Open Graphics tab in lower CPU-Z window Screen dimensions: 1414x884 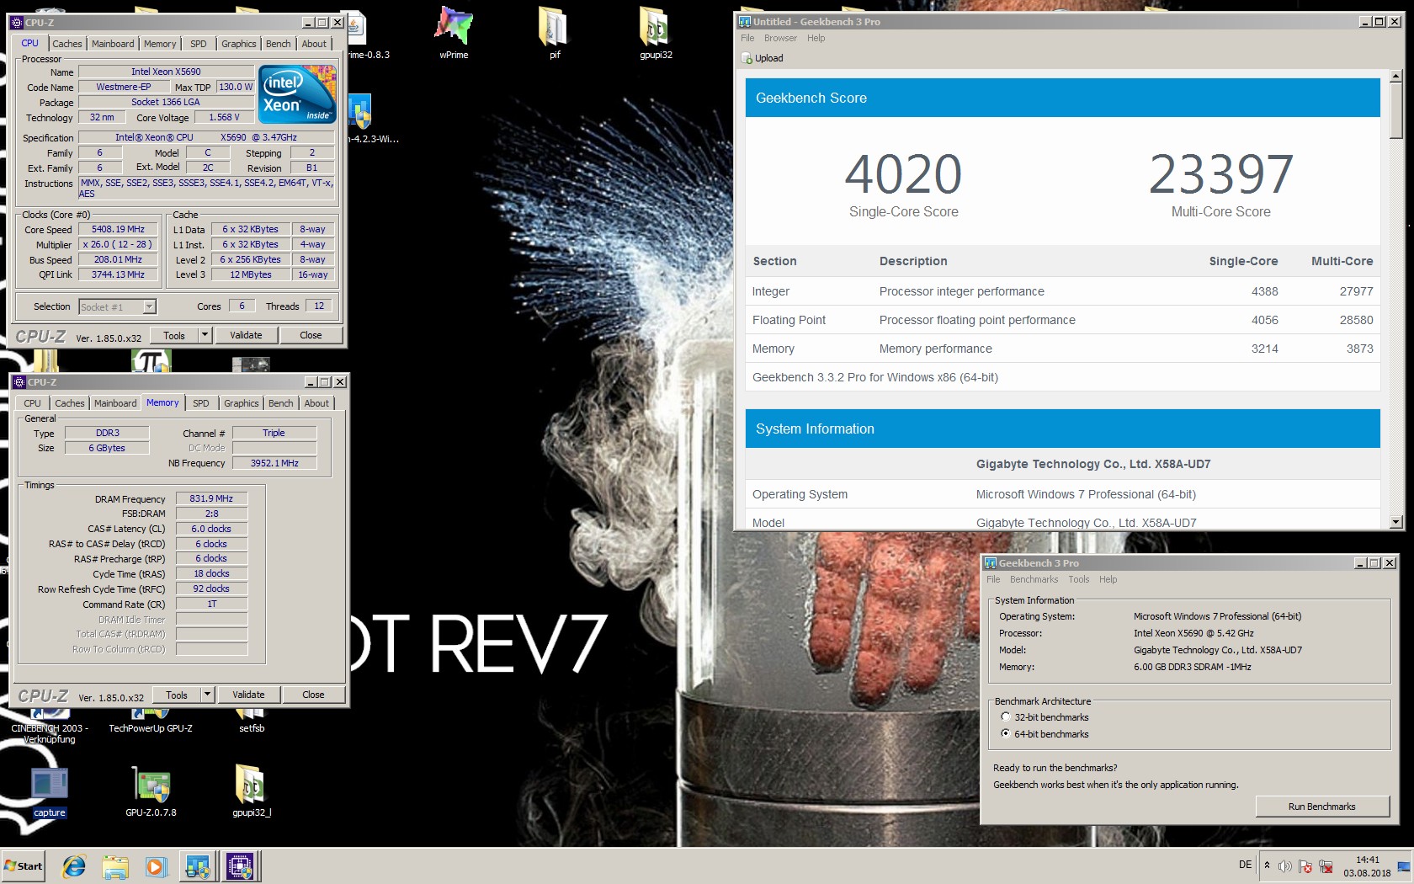click(242, 403)
